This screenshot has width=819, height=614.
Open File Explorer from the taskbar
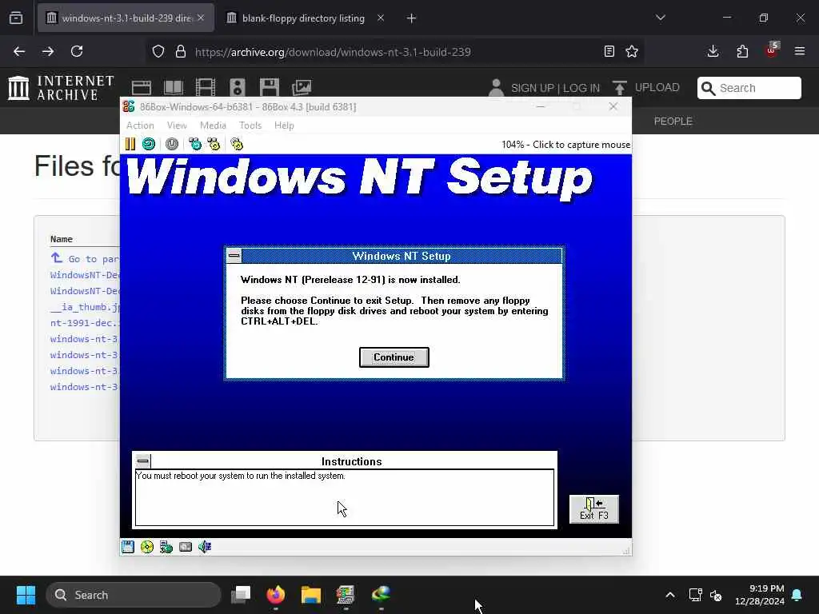coord(311,595)
